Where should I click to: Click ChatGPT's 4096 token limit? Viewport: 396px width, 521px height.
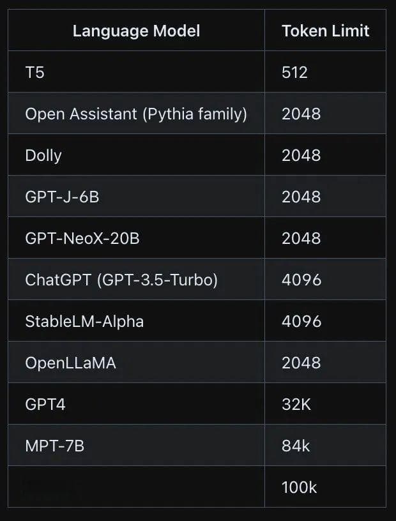[301, 280]
